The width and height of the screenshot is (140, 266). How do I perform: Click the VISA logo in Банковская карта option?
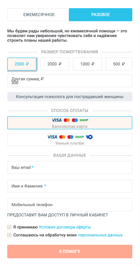coord(57,120)
